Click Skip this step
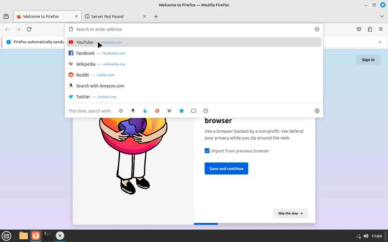 (x=290, y=213)
